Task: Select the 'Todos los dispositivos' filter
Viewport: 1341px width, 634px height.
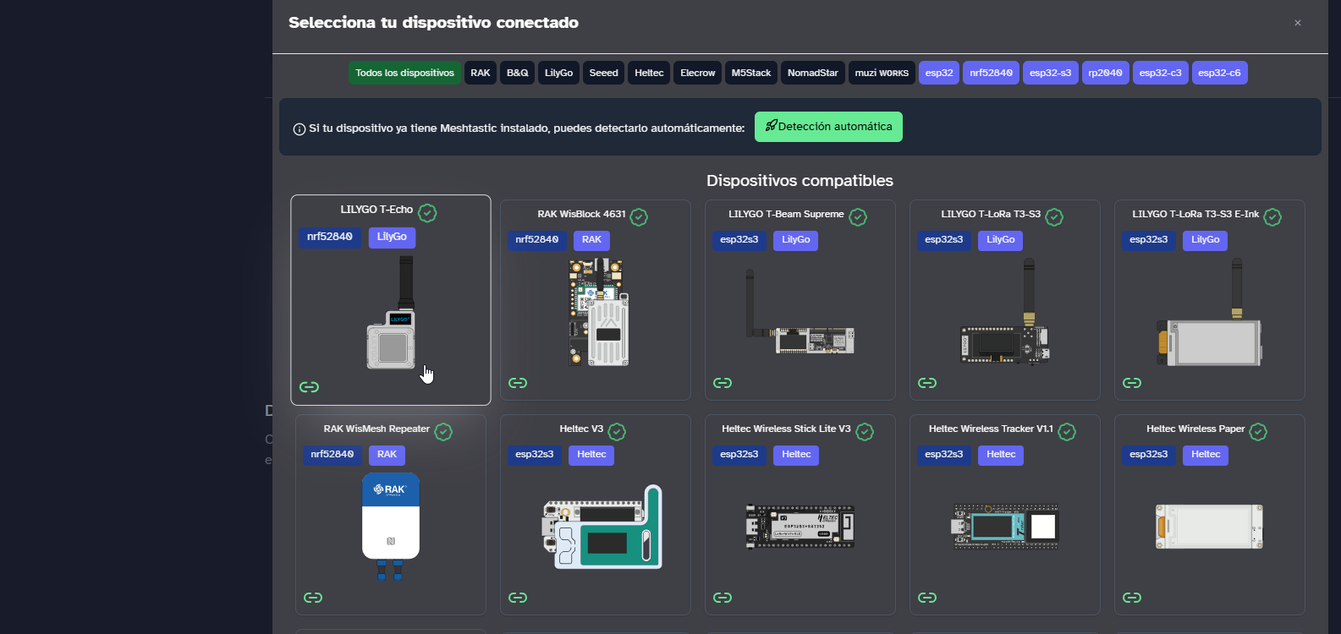Action: pyautogui.click(x=404, y=73)
